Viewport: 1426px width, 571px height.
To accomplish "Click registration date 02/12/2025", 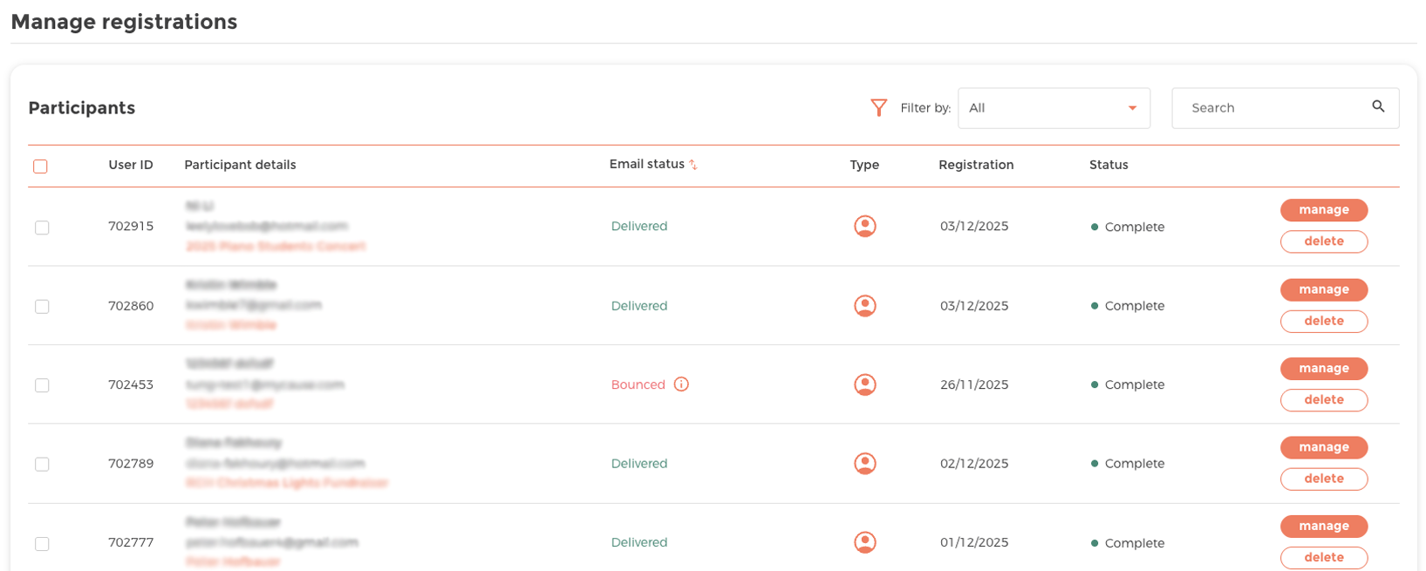I will click(x=974, y=464).
